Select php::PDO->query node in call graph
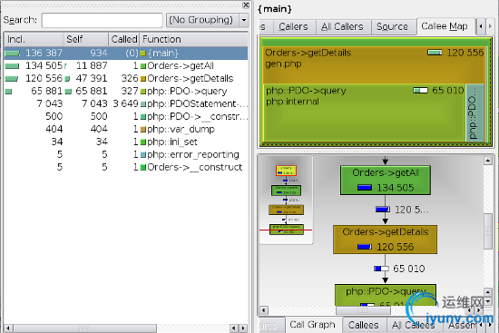 pos(386,295)
